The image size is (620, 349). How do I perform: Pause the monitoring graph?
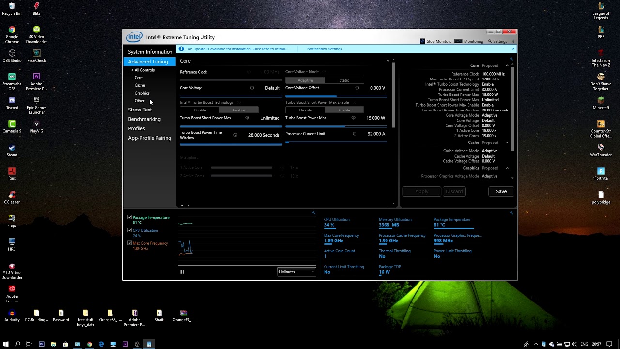click(182, 272)
